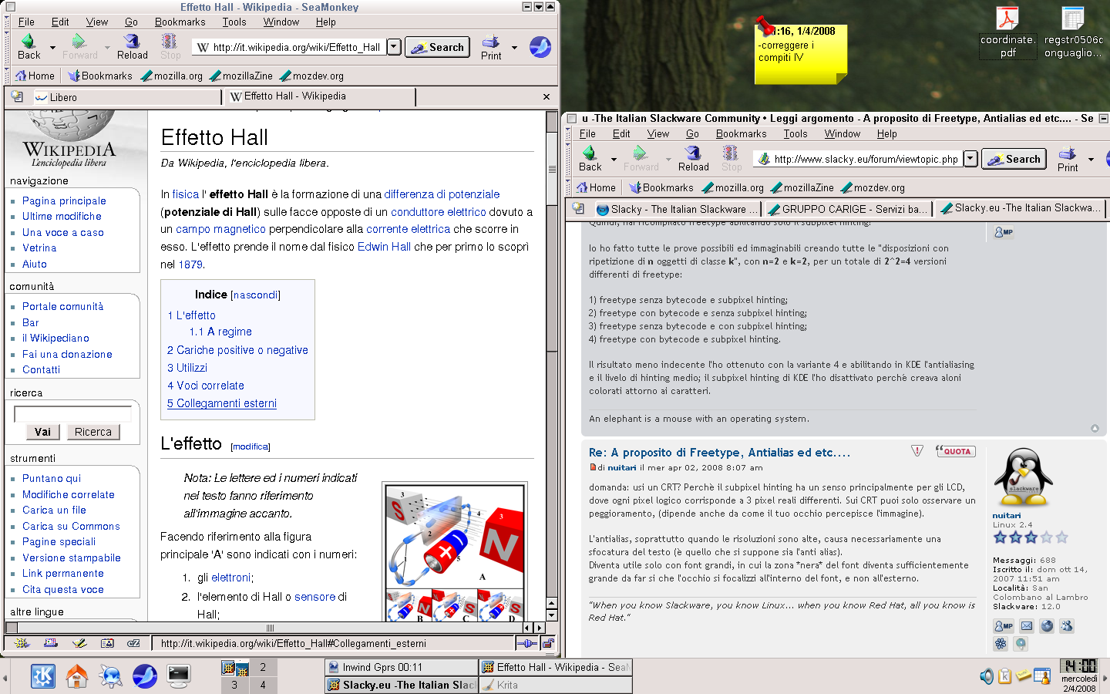
Task: Open a new tab in the Wikipedia window tab bar
Action: pos(17,97)
